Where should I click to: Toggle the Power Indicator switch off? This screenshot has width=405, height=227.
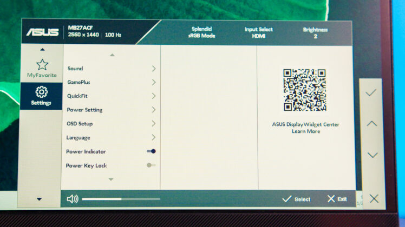pyautogui.click(x=152, y=151)
